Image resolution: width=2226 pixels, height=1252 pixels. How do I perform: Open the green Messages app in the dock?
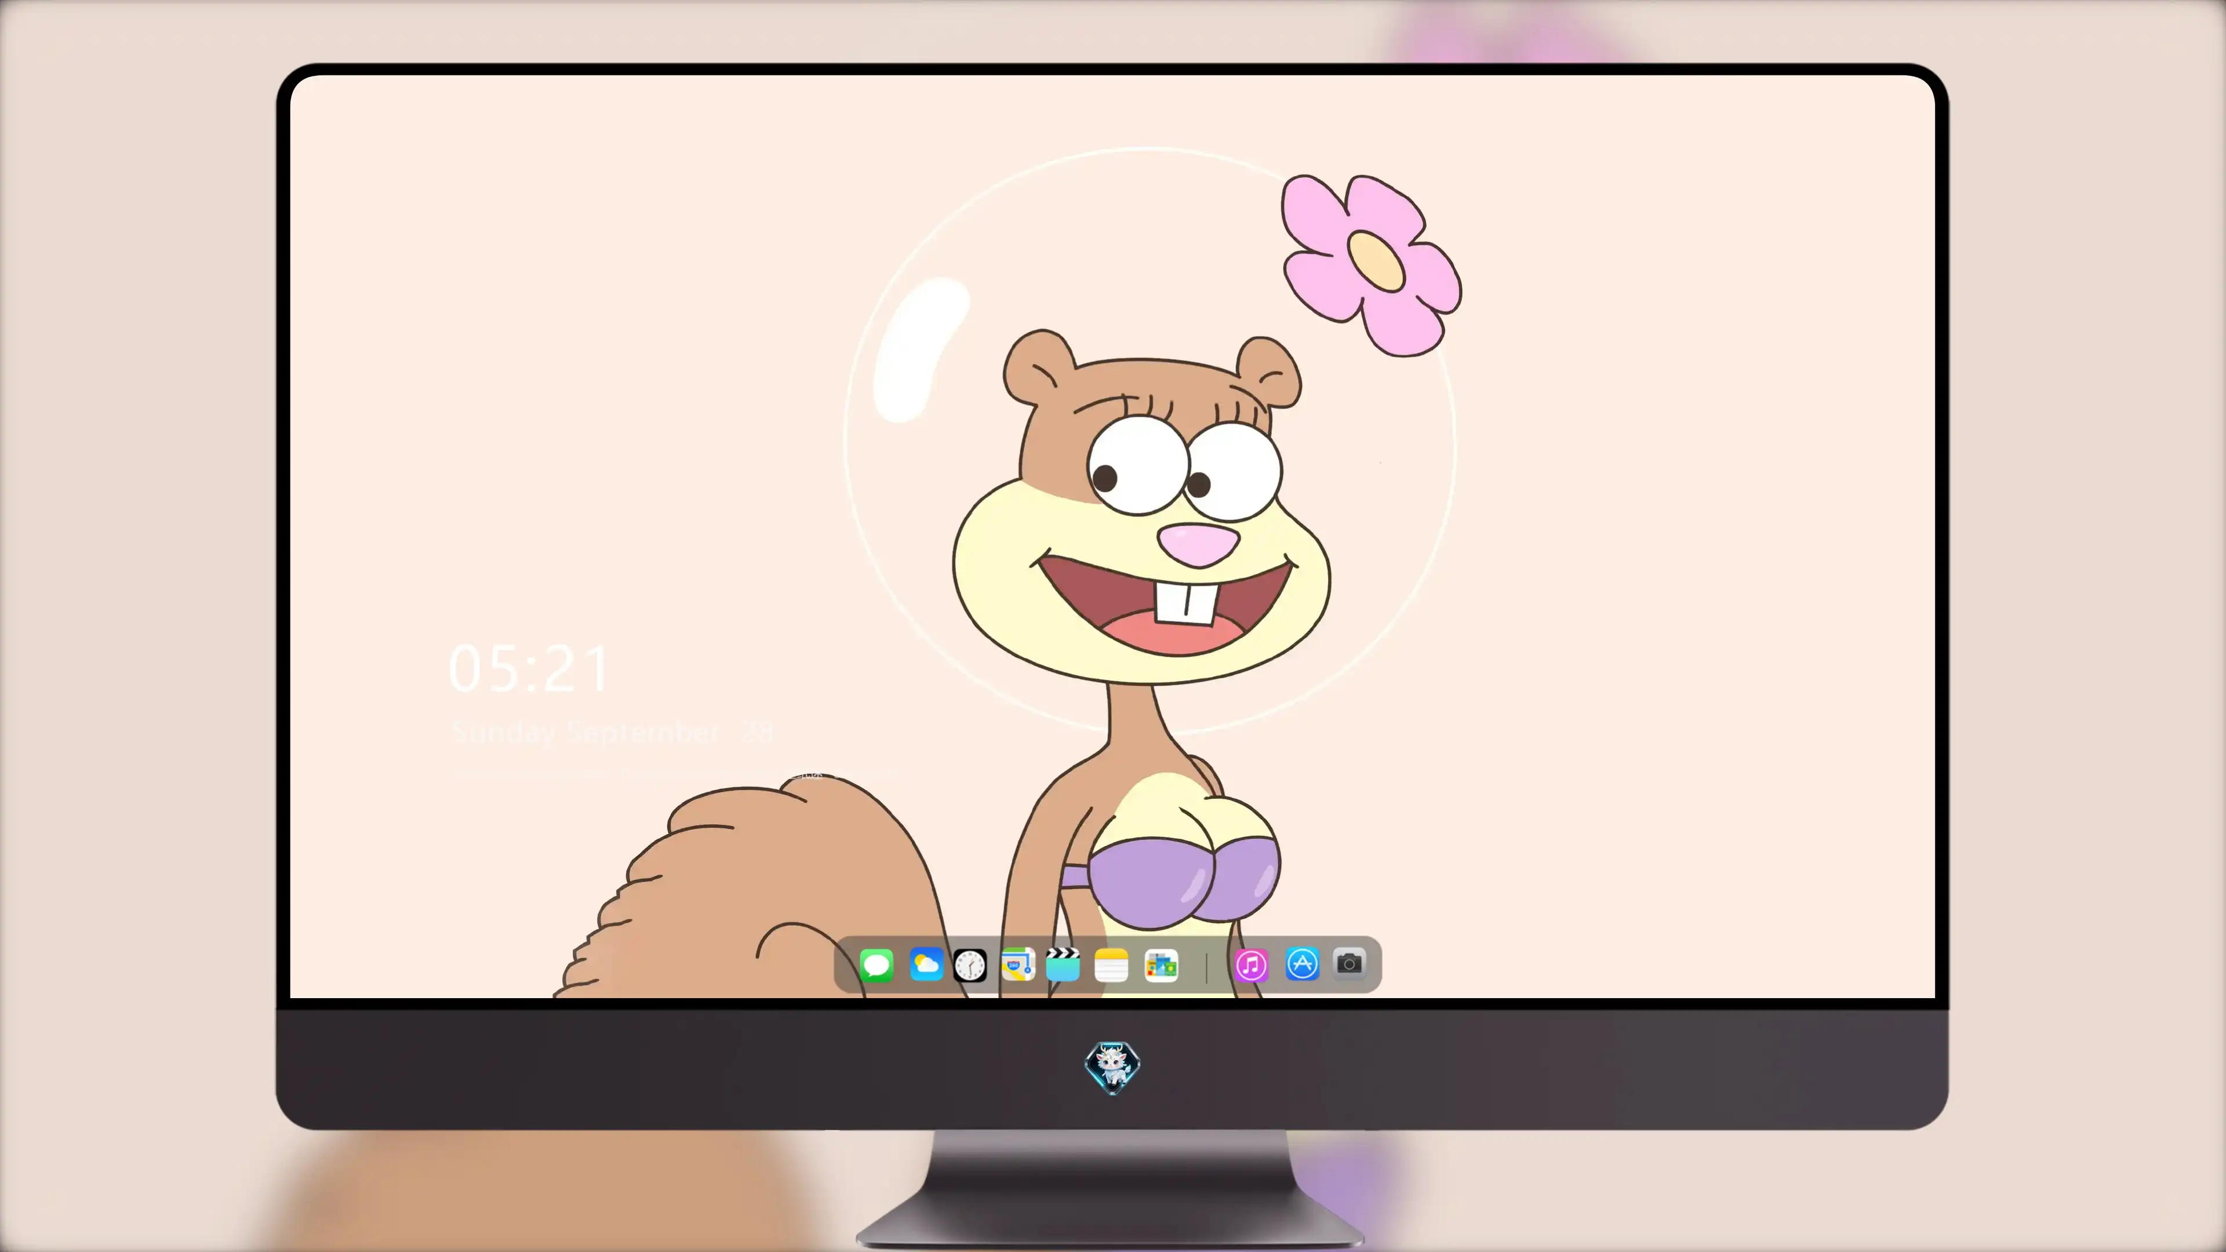click(x=876, y=965)
